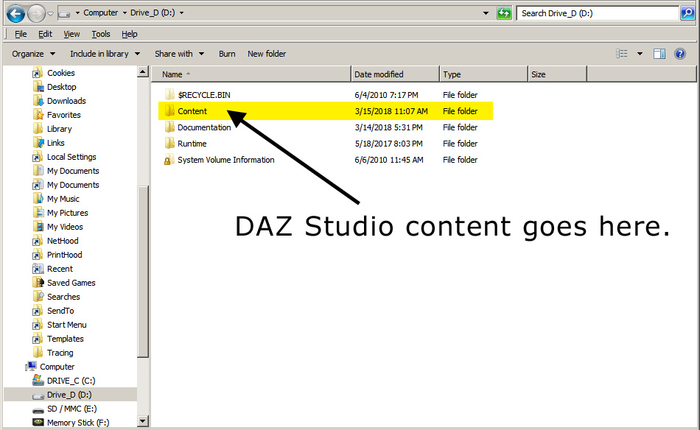Screen dimensions: 700x430
Task: Open the File menu
Action: (21, 34)
